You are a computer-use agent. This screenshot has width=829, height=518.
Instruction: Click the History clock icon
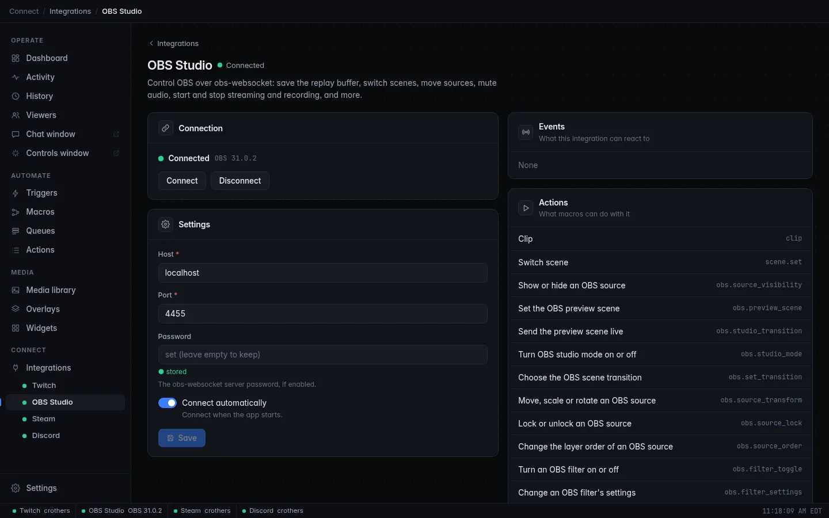[x=16, y=96]
